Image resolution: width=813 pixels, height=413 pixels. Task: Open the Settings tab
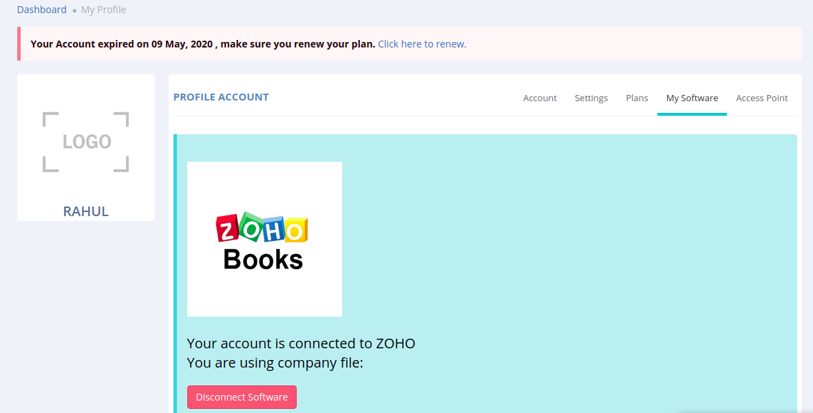(591, 98)
